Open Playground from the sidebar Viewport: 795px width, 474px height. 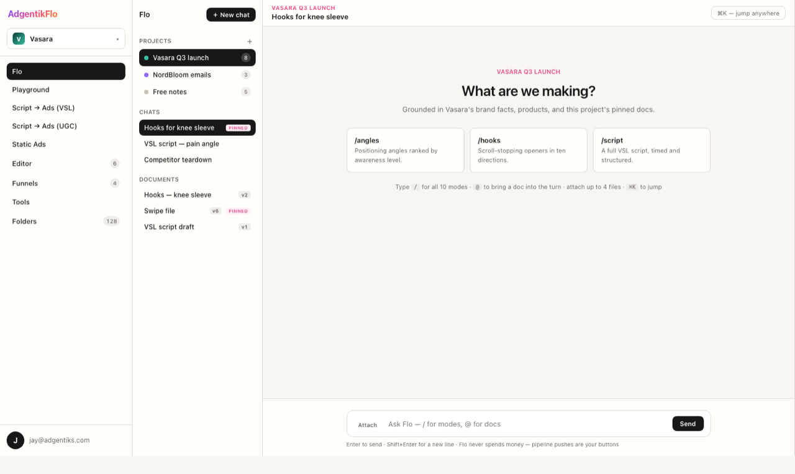66,89
